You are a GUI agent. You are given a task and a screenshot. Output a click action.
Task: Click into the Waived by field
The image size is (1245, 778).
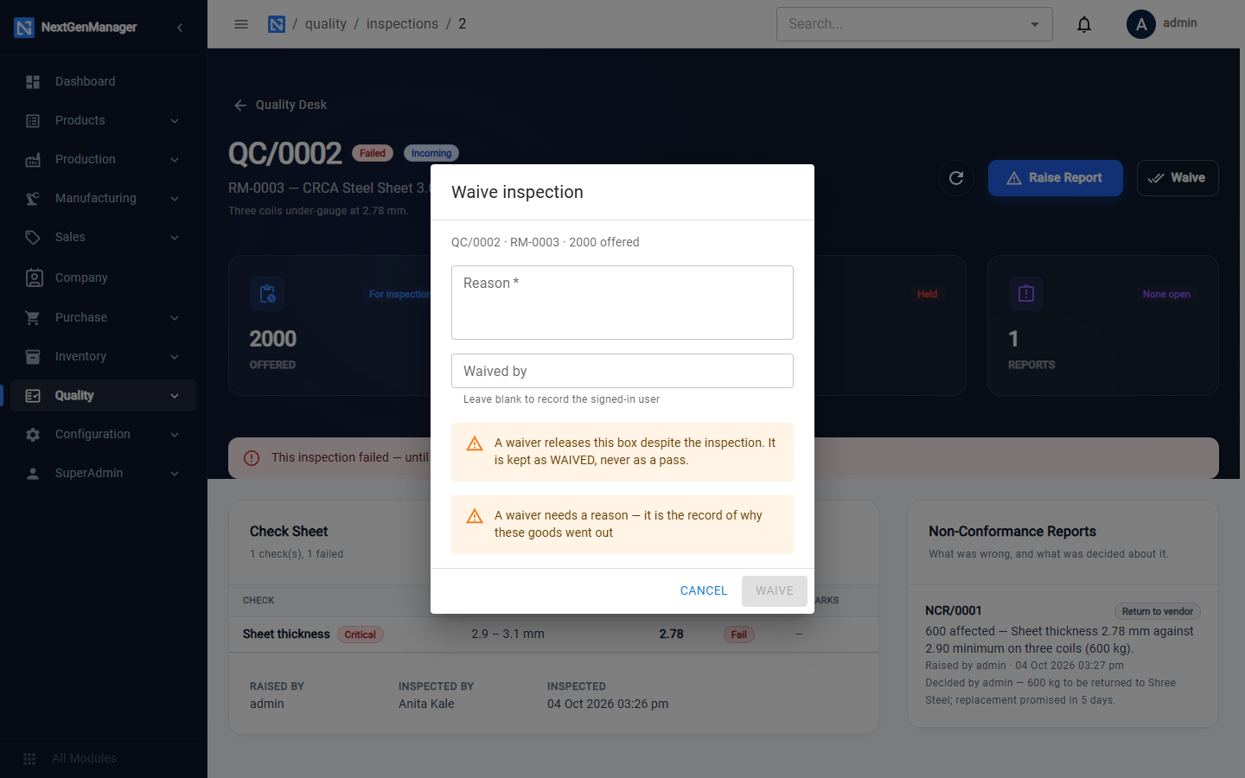[622, 371]
